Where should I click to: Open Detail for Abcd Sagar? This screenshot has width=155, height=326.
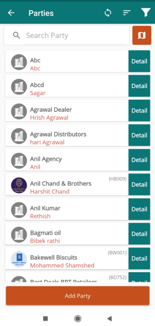[139, 86]
